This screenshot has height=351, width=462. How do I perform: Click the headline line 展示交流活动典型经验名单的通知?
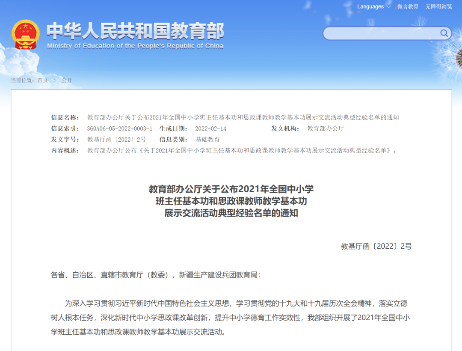pos(231,213)
